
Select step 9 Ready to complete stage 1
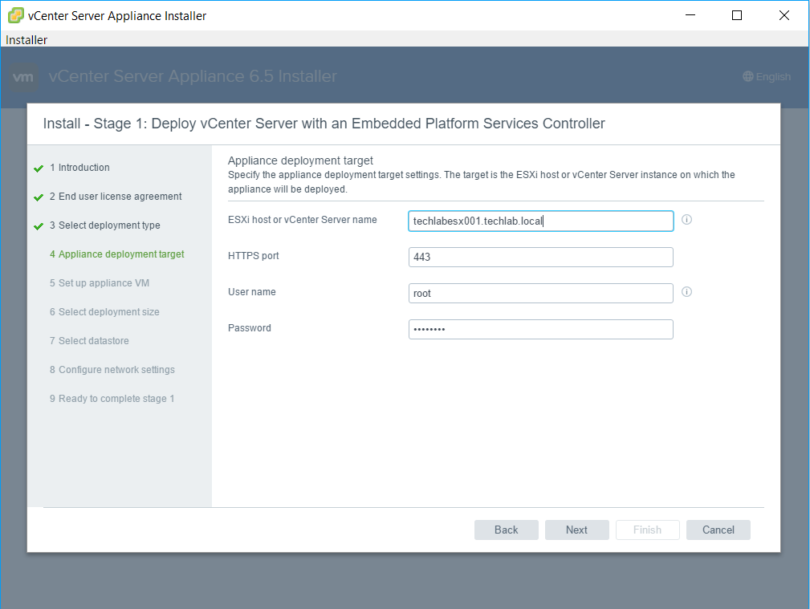[112, 399]
